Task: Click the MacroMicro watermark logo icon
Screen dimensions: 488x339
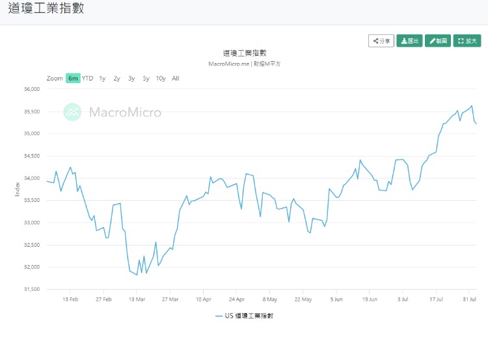Action: (72, 112)
